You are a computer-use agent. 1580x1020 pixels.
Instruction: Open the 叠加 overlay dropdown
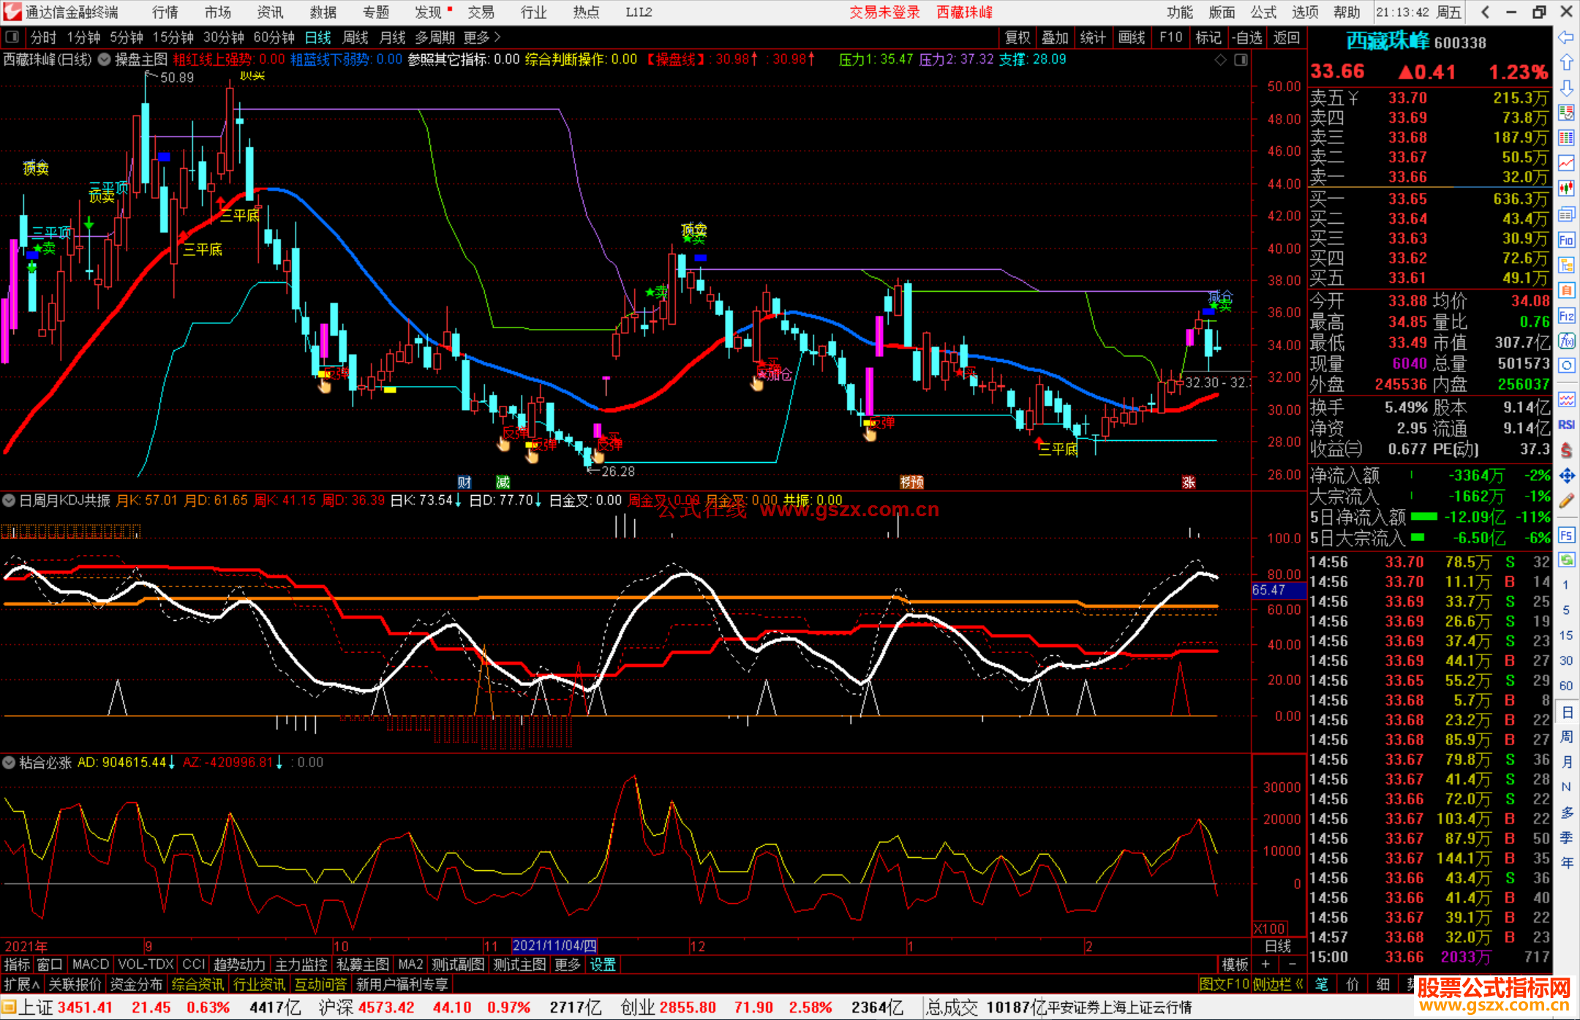coord(1056,37)
